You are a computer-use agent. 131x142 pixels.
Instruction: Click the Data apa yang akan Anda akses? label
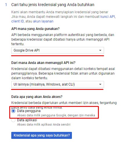(x=37, y=97)
